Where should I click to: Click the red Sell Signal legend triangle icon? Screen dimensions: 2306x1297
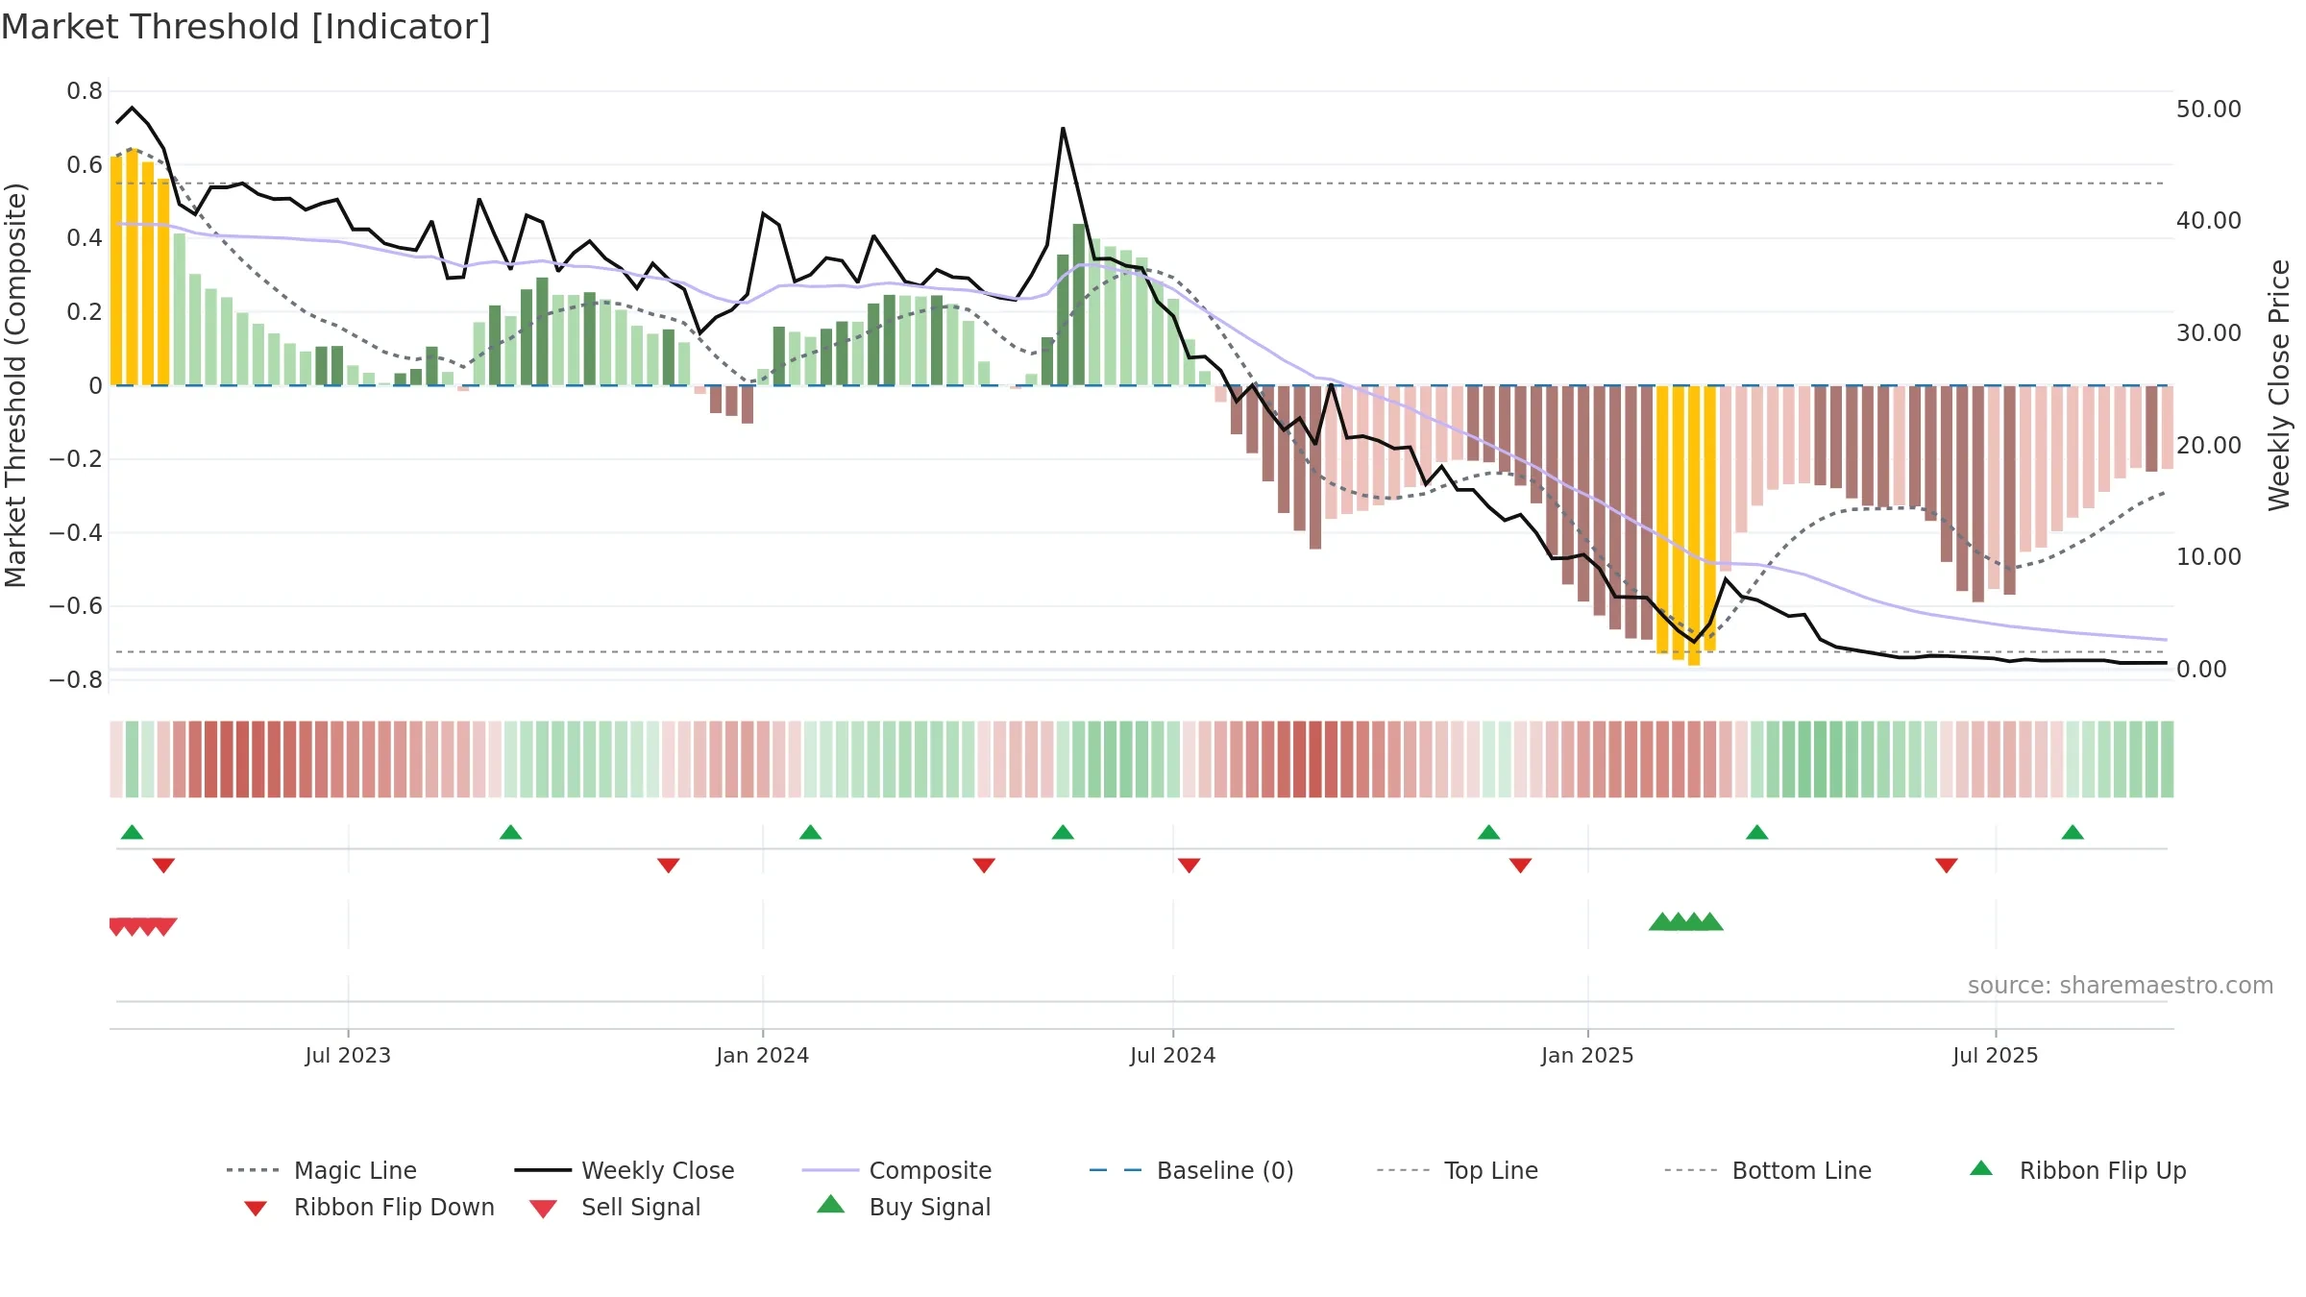pyautogui.click(x=543, y=1209)
